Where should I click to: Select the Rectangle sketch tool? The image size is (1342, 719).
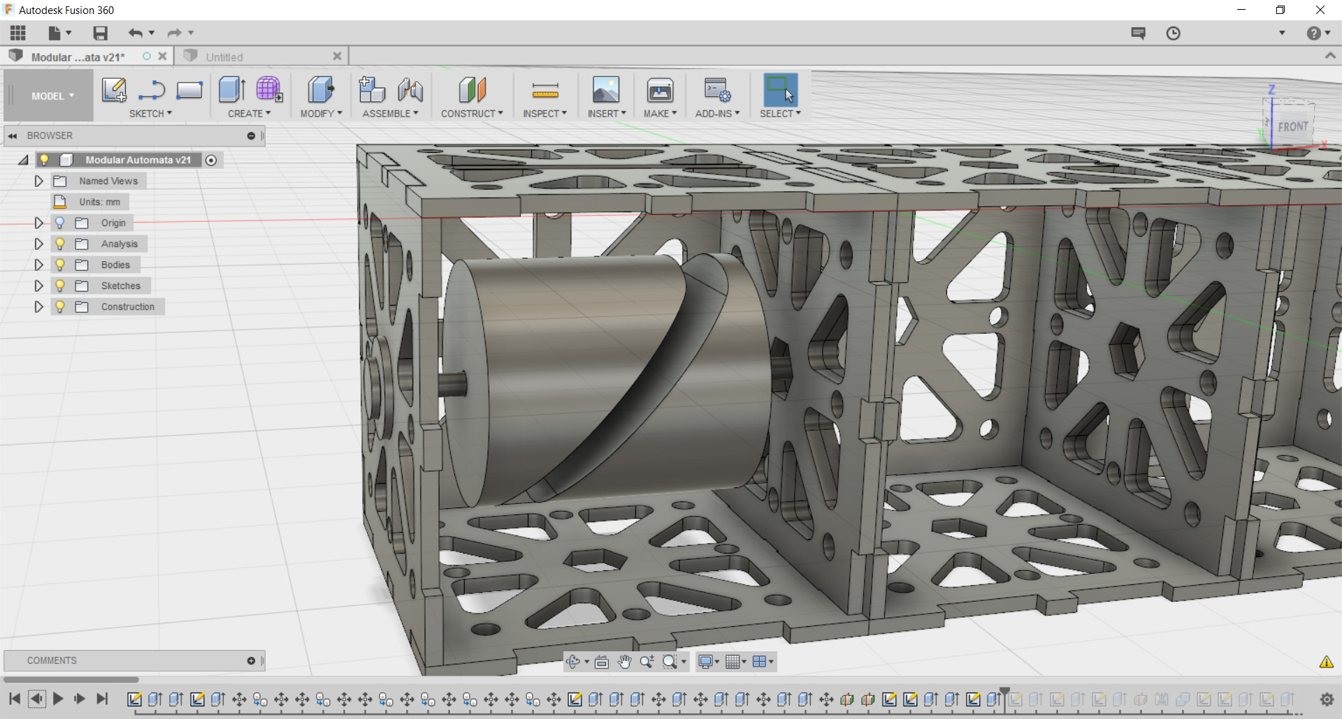tap(189, 90)
